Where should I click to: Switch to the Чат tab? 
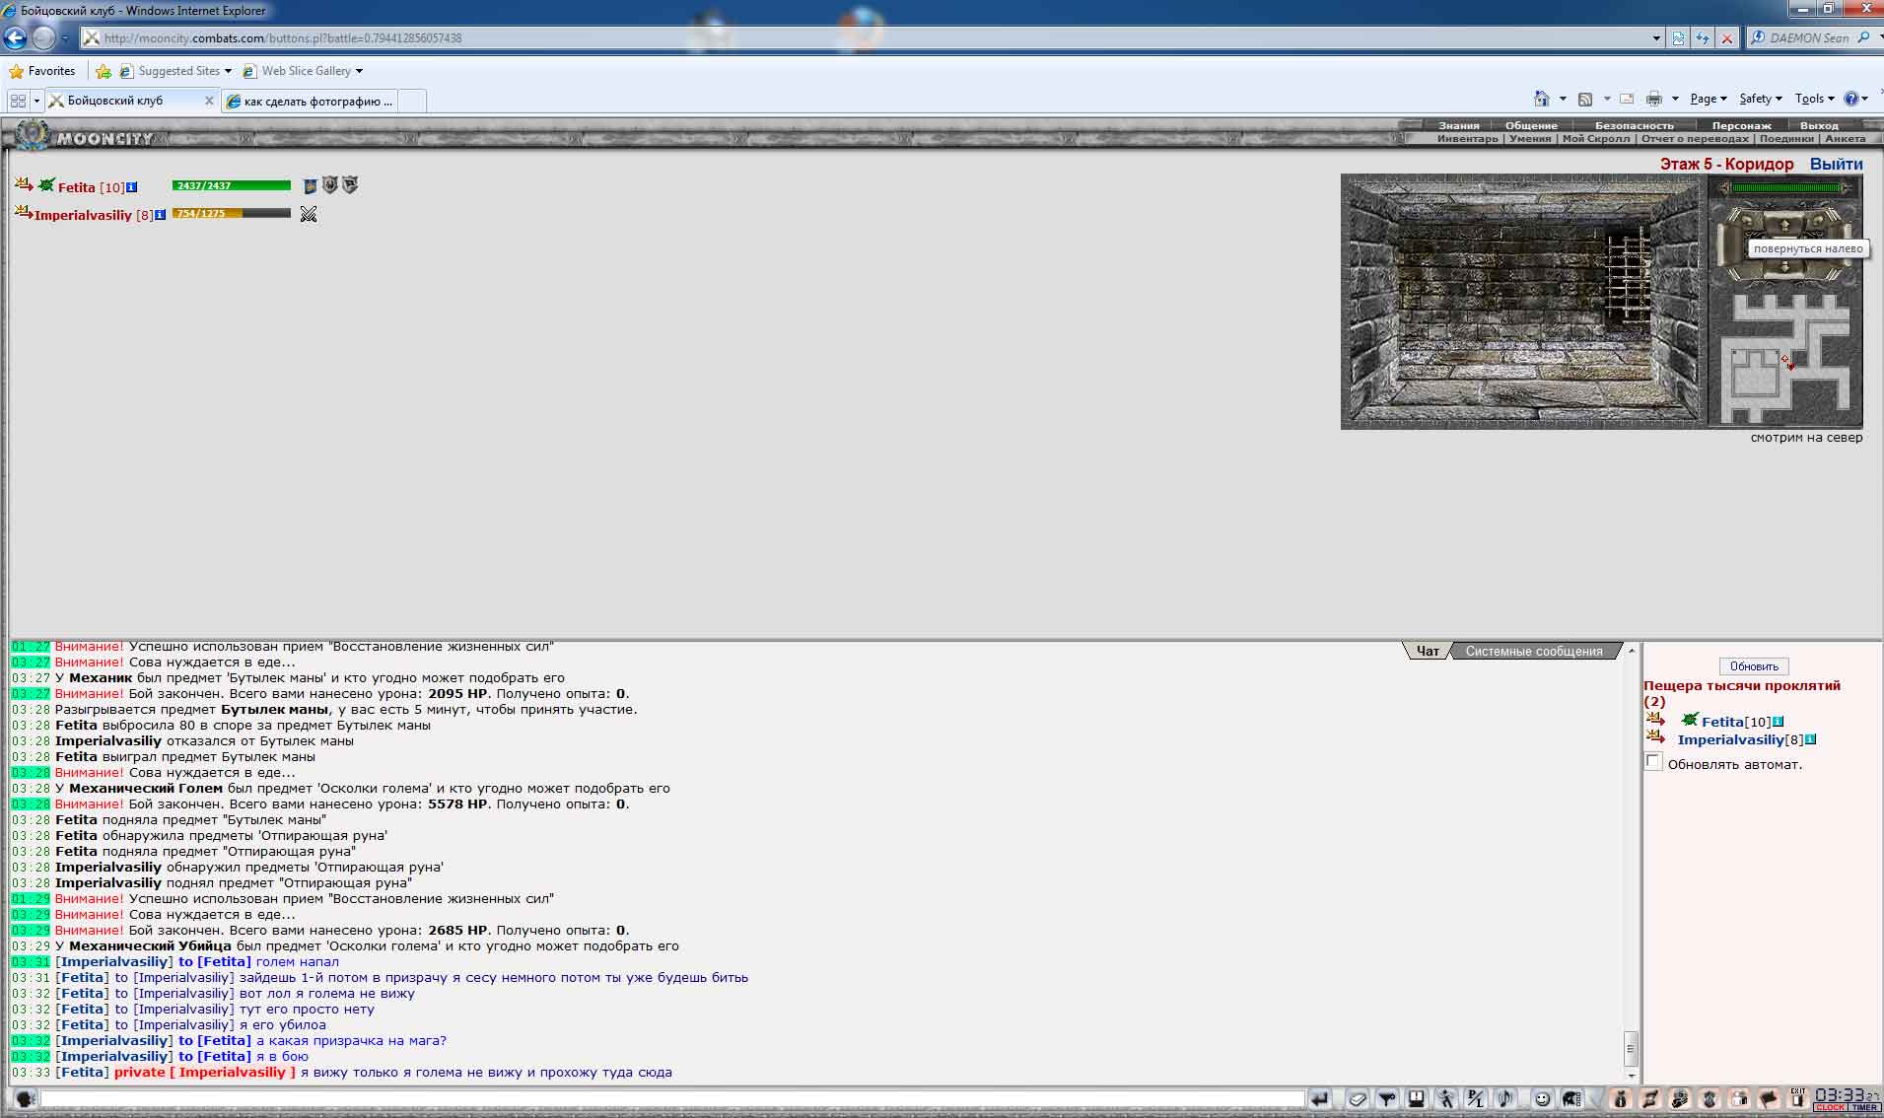1428,651
